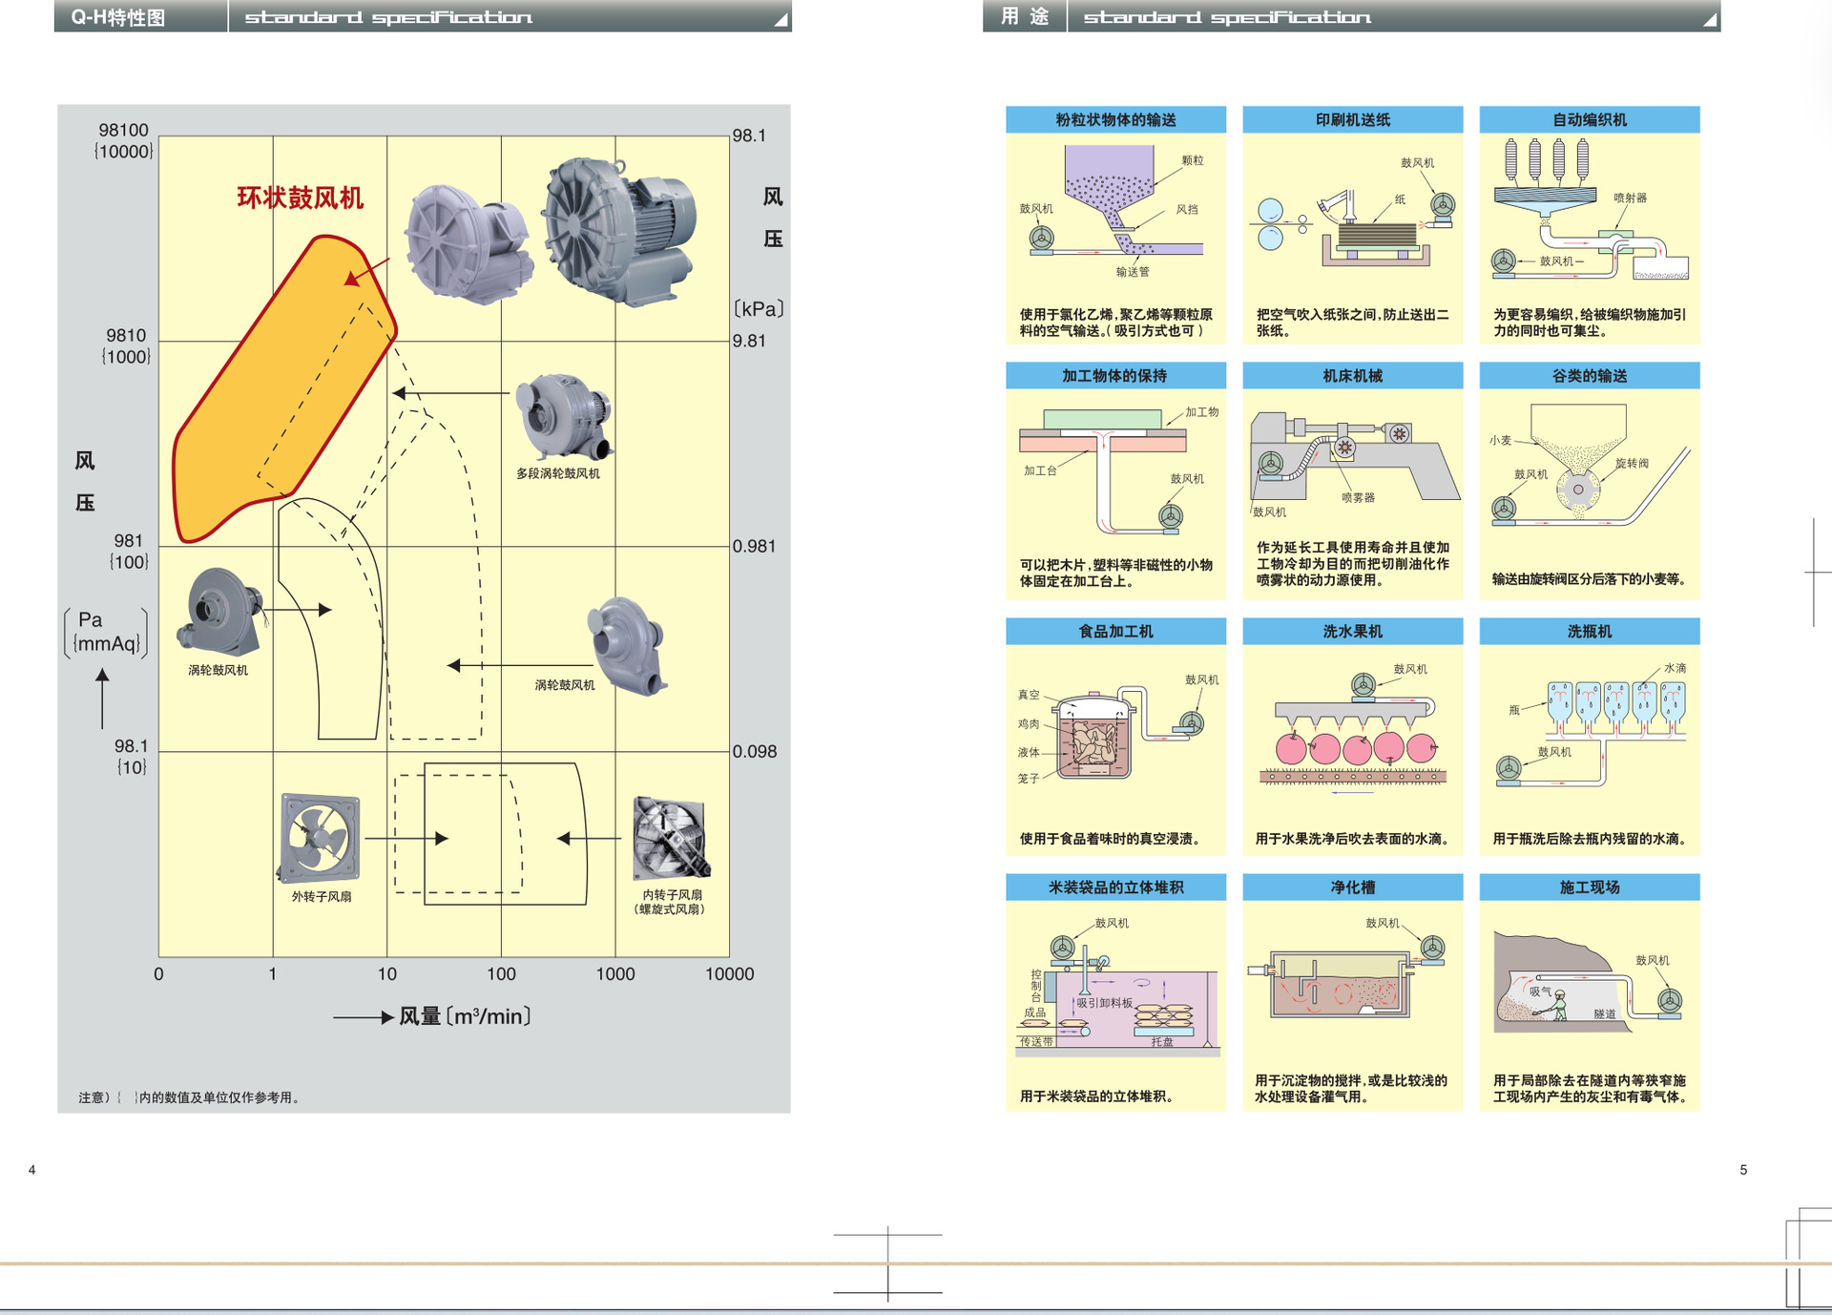Click the 用途 header title
The width and height of the screenshot is (1832, 1315).
point(1024,16)
